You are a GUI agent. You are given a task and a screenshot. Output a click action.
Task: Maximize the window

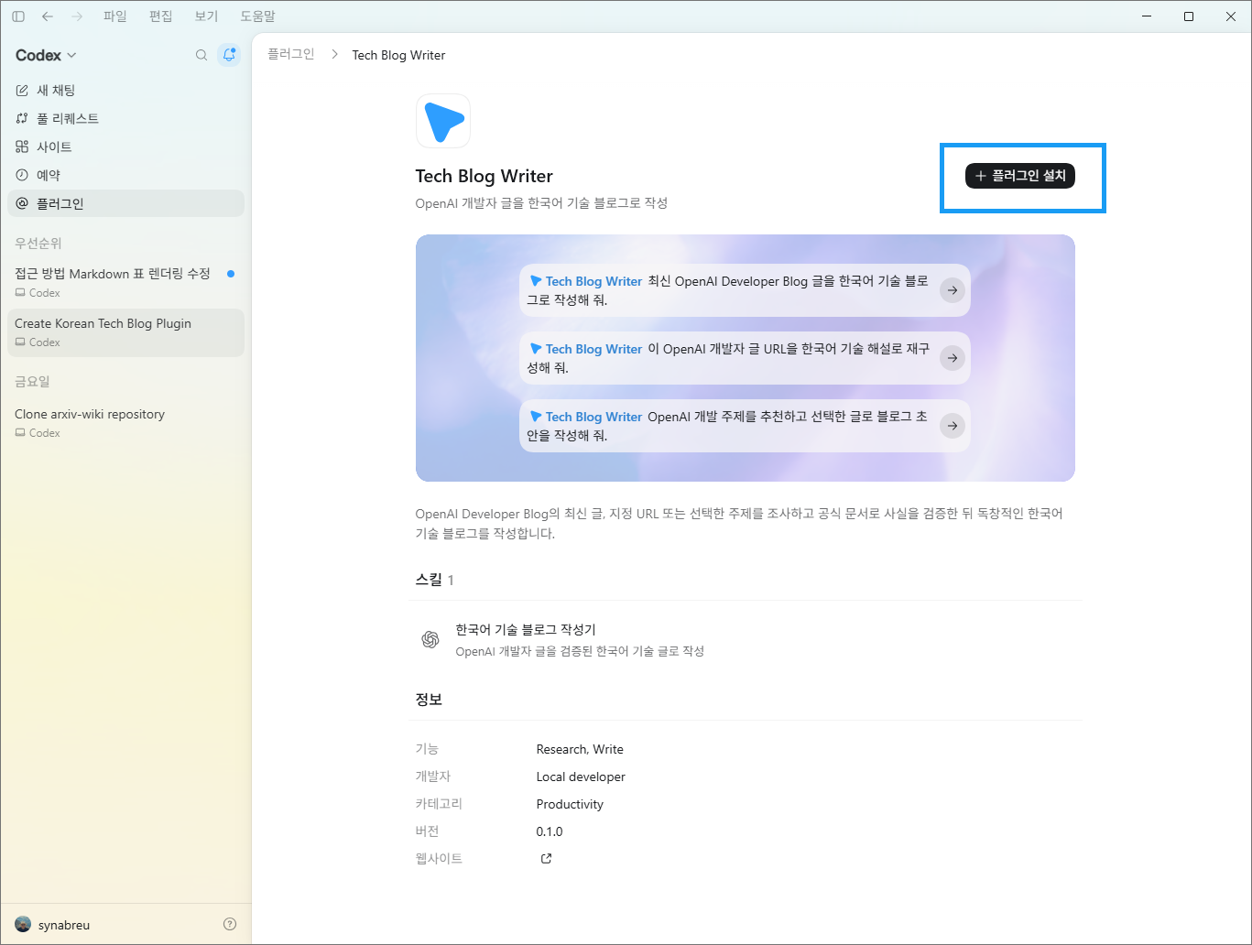1189,16
